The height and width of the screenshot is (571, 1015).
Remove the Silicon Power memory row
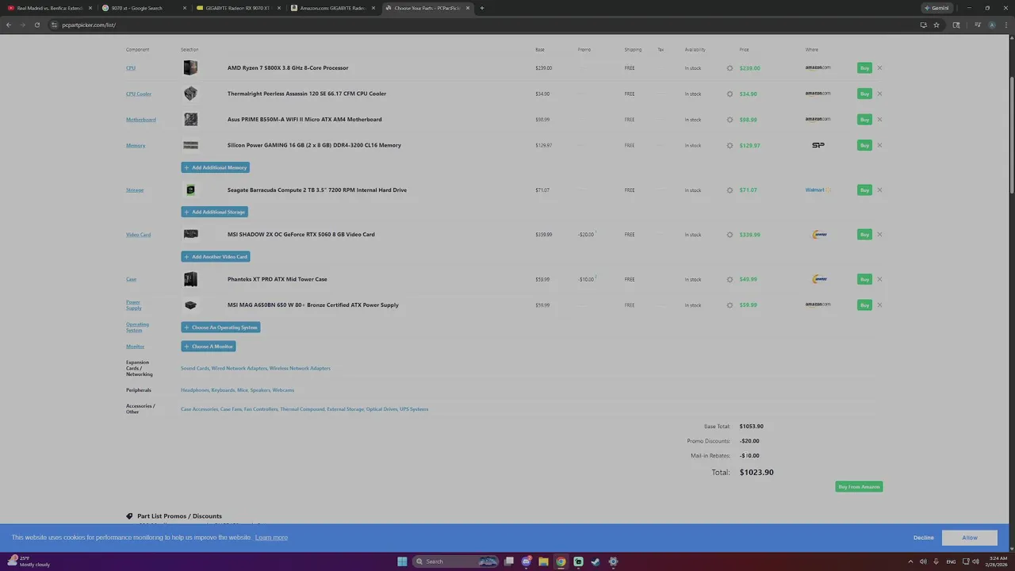point(879,145)
